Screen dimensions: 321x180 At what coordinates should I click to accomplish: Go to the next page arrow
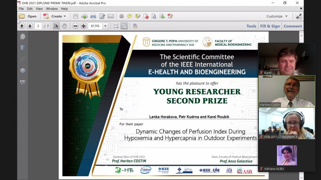(x=30, y=26)
